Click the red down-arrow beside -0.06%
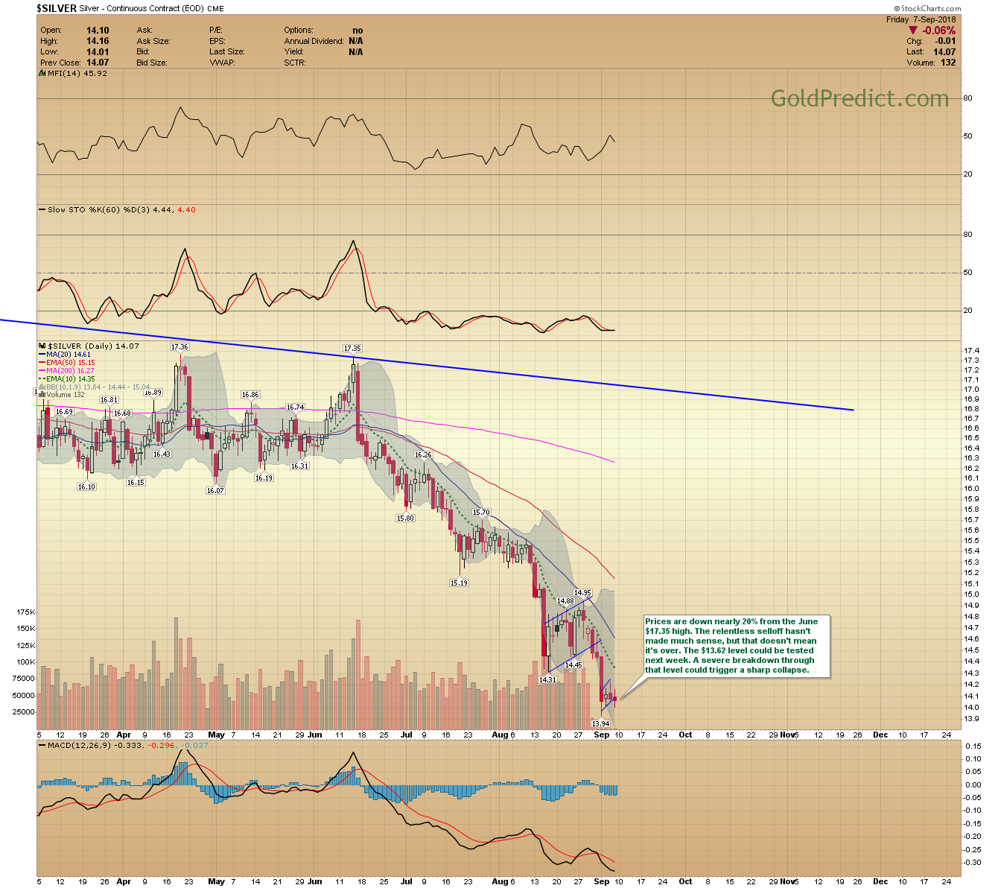Viewport: 998px width, 888px height. (912, 31)
